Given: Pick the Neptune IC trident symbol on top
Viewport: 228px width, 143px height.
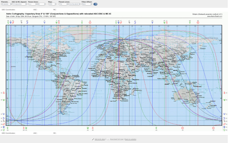Looking at the screenshot, I should click(44, 22).
